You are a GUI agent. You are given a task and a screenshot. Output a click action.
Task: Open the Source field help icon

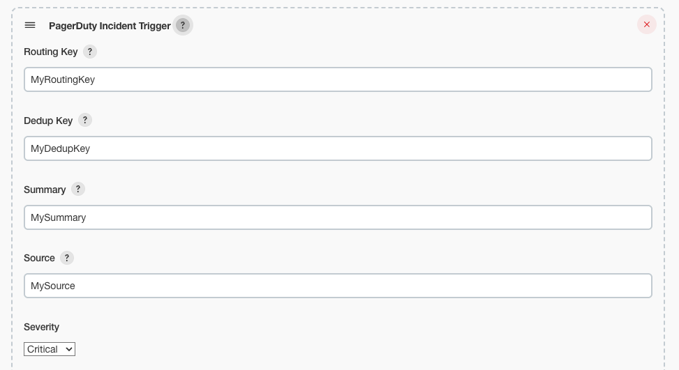(x=67, y=258)
